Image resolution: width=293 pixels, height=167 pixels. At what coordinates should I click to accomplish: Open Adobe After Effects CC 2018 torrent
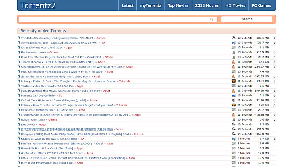tap(52, 153)
